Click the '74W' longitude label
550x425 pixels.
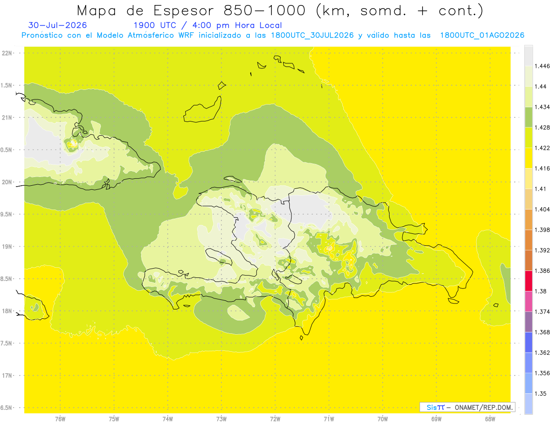pos(168,419)
